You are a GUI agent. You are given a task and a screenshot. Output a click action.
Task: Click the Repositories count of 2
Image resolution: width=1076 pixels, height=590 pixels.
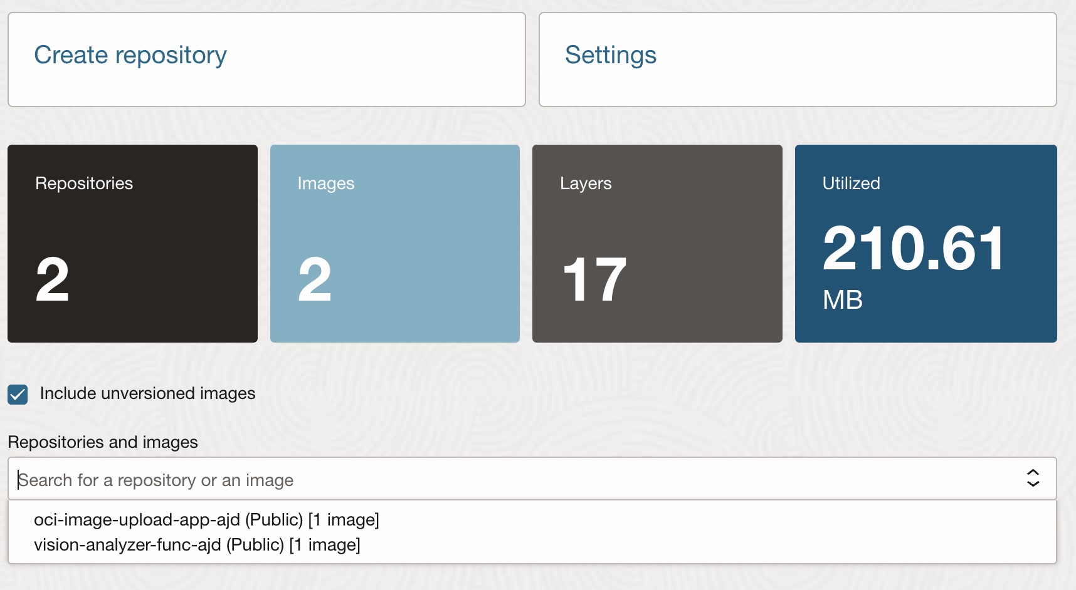tap(52, 280)
